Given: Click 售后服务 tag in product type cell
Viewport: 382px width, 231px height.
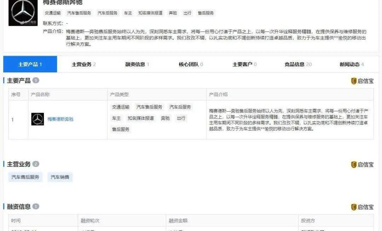Looking at the screenshot, I should click(121, 129).
